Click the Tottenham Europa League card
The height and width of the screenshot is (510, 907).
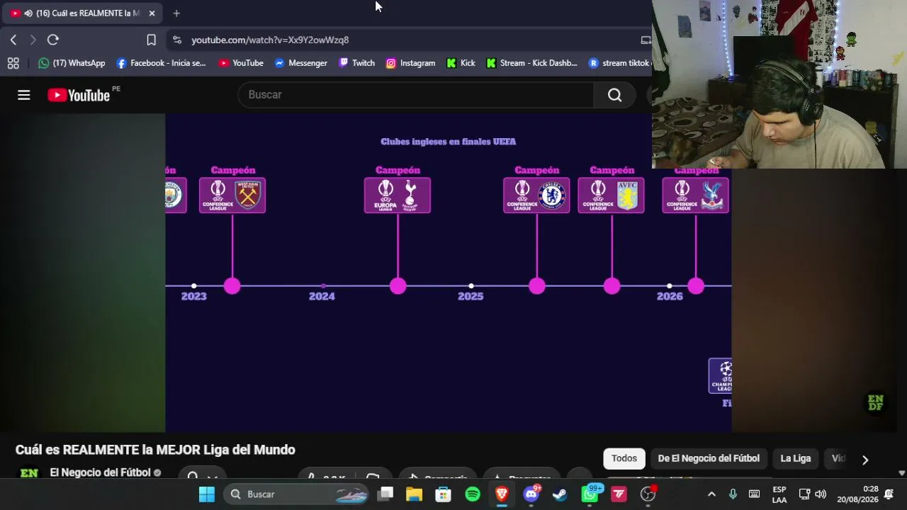click(398, 195)
